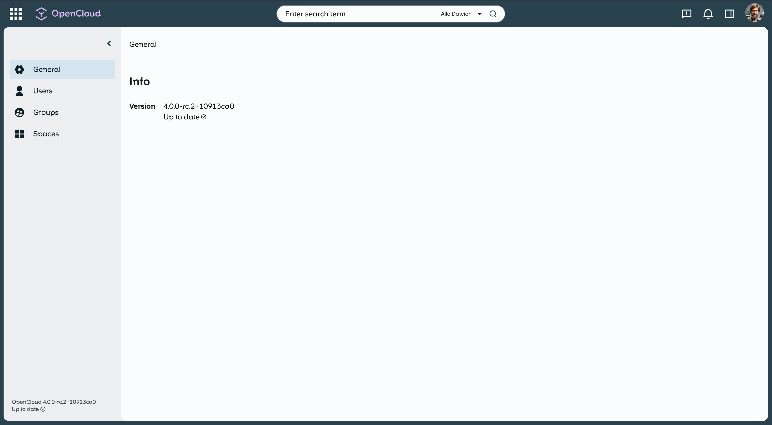This screenshot has height=425, width=772.
Task: Click the OpenCloud version text in sidebar footer
Action: click(x=54, y=402)
